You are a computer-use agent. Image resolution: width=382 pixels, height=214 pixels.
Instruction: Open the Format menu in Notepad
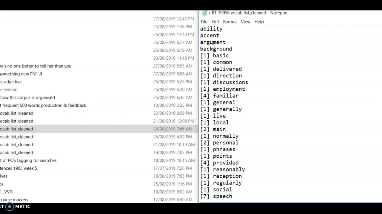[230, 22]
